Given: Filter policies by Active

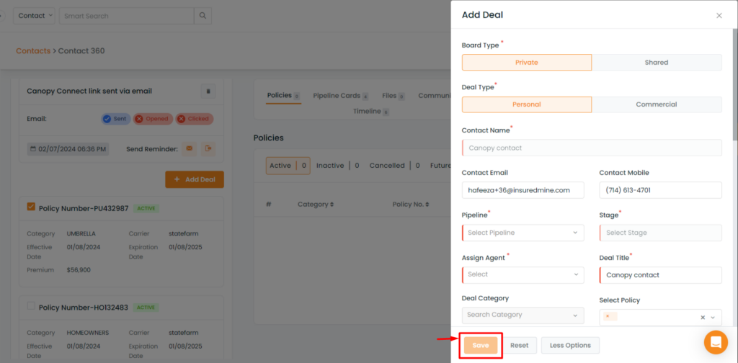Looking at the screenshot, I should tap(288, 166).
